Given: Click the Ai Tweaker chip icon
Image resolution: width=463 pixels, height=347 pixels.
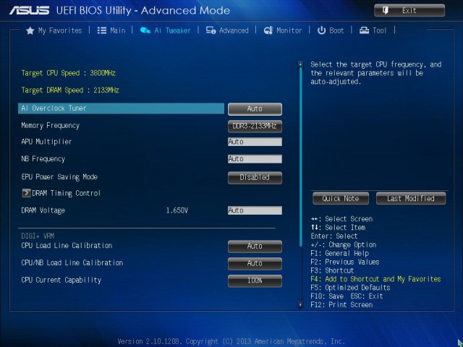Looking at the screenshot, I should pos(145,30).
